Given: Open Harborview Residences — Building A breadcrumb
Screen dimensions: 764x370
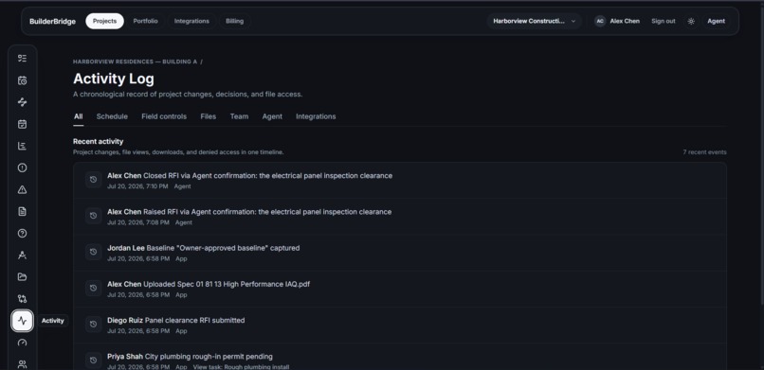Looking at the screenshot, I should (x=135, y=62).
